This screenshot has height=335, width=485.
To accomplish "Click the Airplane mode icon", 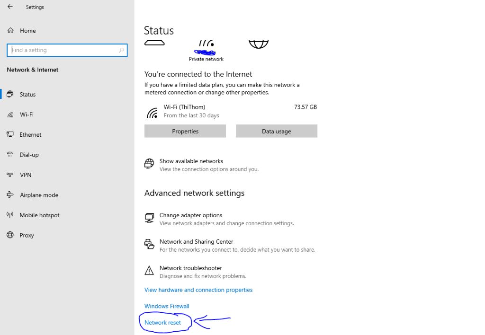I will coord(10,195).
